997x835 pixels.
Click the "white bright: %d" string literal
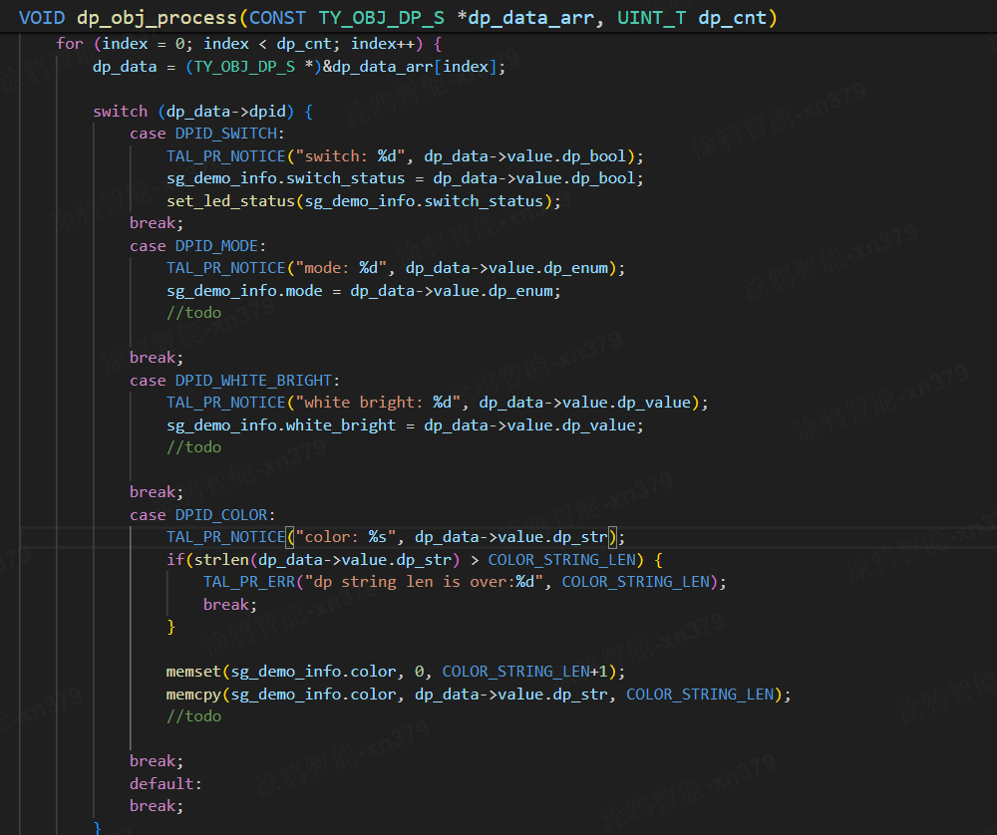[378, 403]
